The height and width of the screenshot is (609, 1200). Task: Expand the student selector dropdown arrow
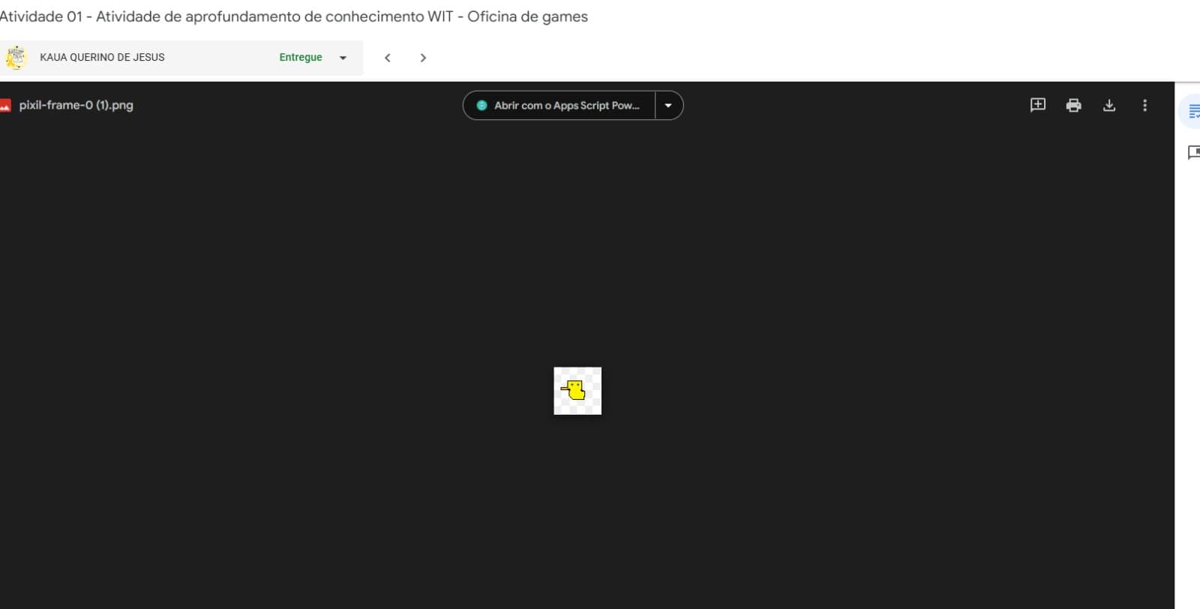[x=343, y=58]
